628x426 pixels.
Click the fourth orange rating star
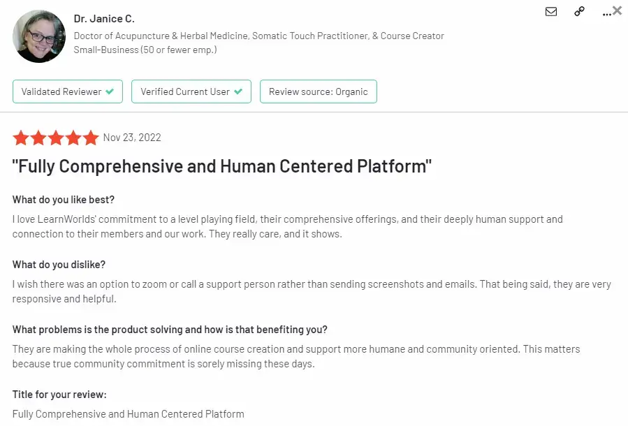(x=73, y=138)
